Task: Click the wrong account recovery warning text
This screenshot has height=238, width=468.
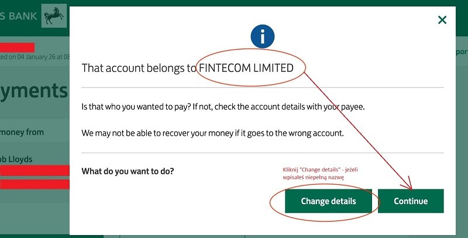Action: pos(212,133)
